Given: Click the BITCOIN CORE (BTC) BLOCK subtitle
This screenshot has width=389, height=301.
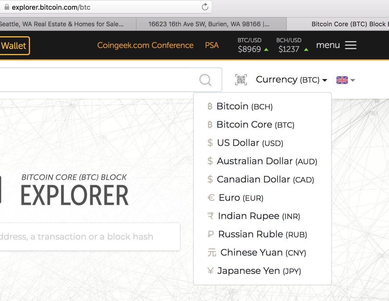Looking at the screenshot, I should 74,177.
